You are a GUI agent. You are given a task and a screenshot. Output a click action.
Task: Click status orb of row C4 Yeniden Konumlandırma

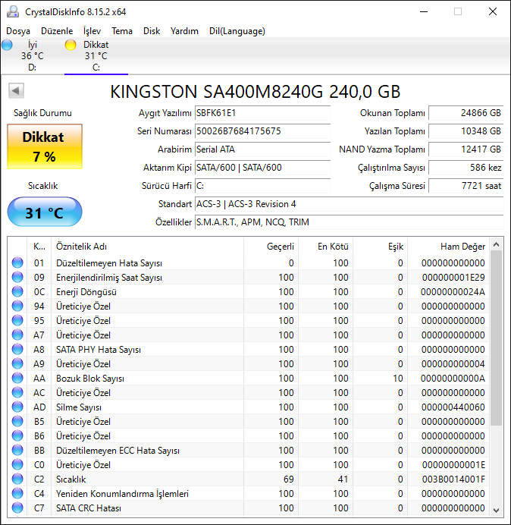point(17,493)
